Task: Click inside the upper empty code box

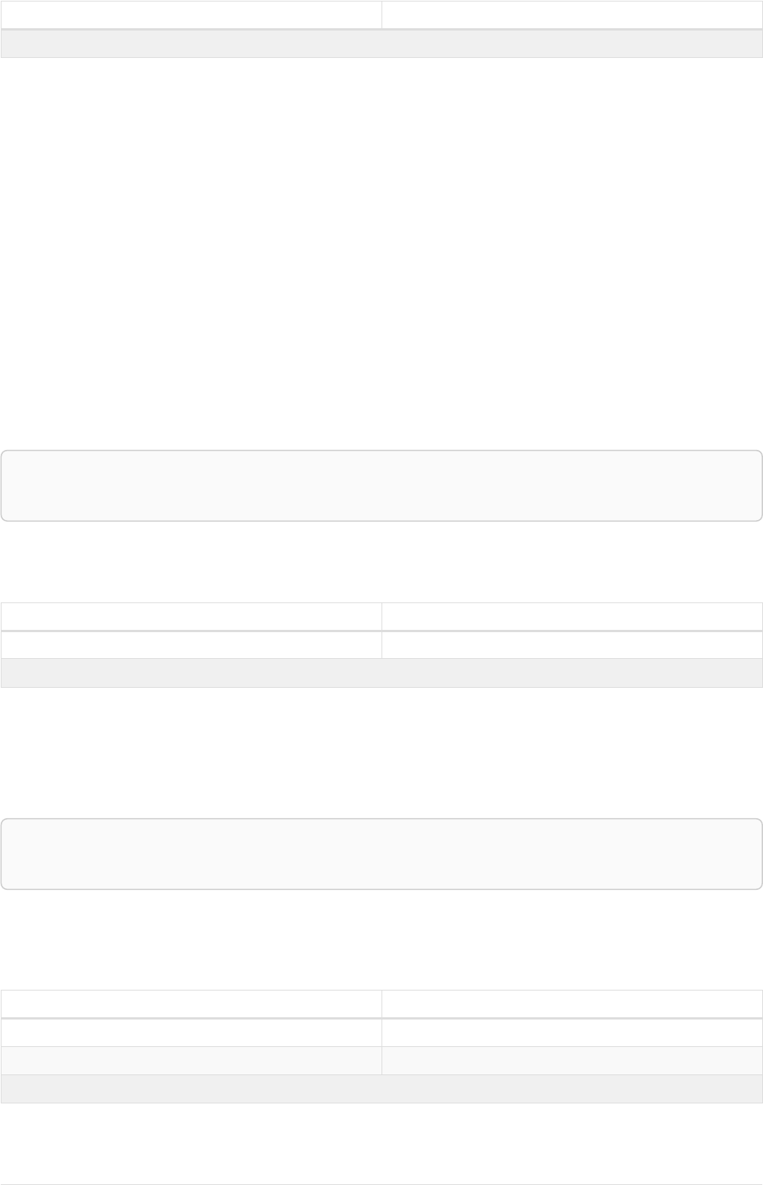Action: click(381, 486)
